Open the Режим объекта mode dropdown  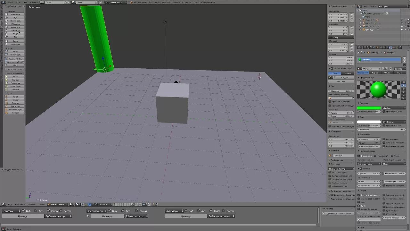click(58, 204)
